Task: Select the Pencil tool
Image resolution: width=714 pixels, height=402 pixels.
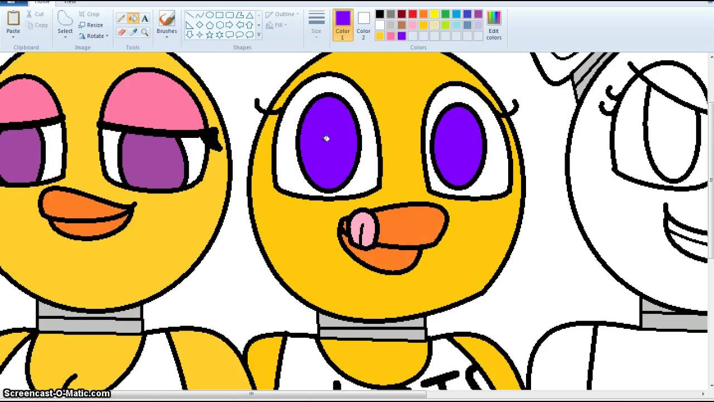Action: tap(121, 18)
